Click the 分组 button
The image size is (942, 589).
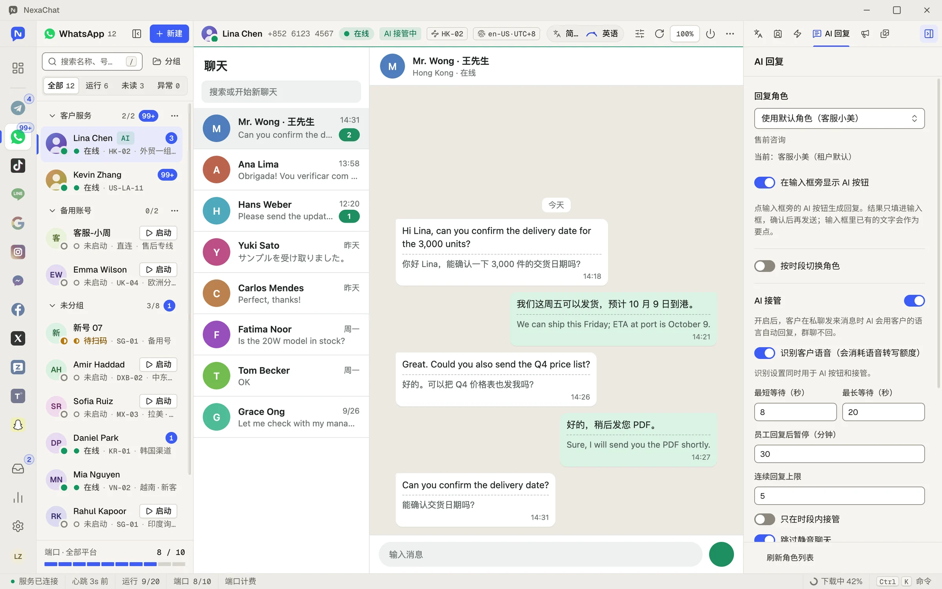click(x=166, y=61)
